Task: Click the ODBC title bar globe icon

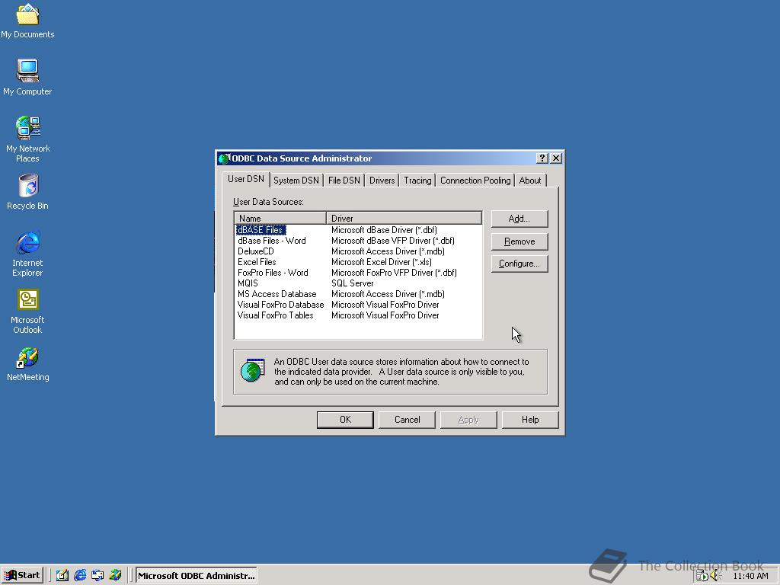Action: tap(224, 158)
